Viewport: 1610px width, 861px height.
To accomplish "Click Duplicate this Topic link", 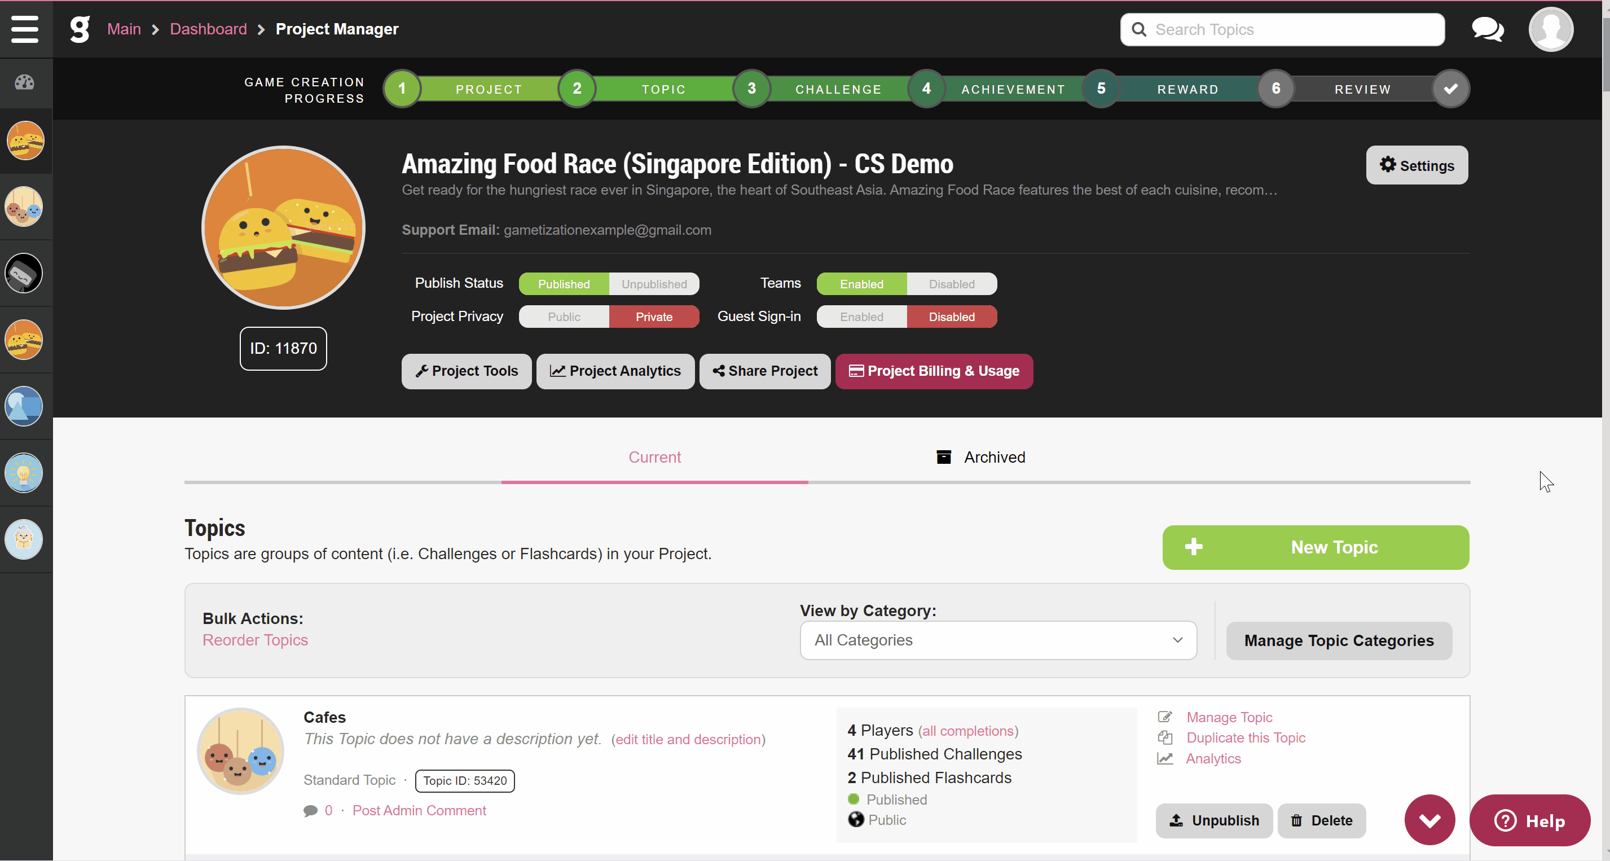I will click(x=1246, y=737).
